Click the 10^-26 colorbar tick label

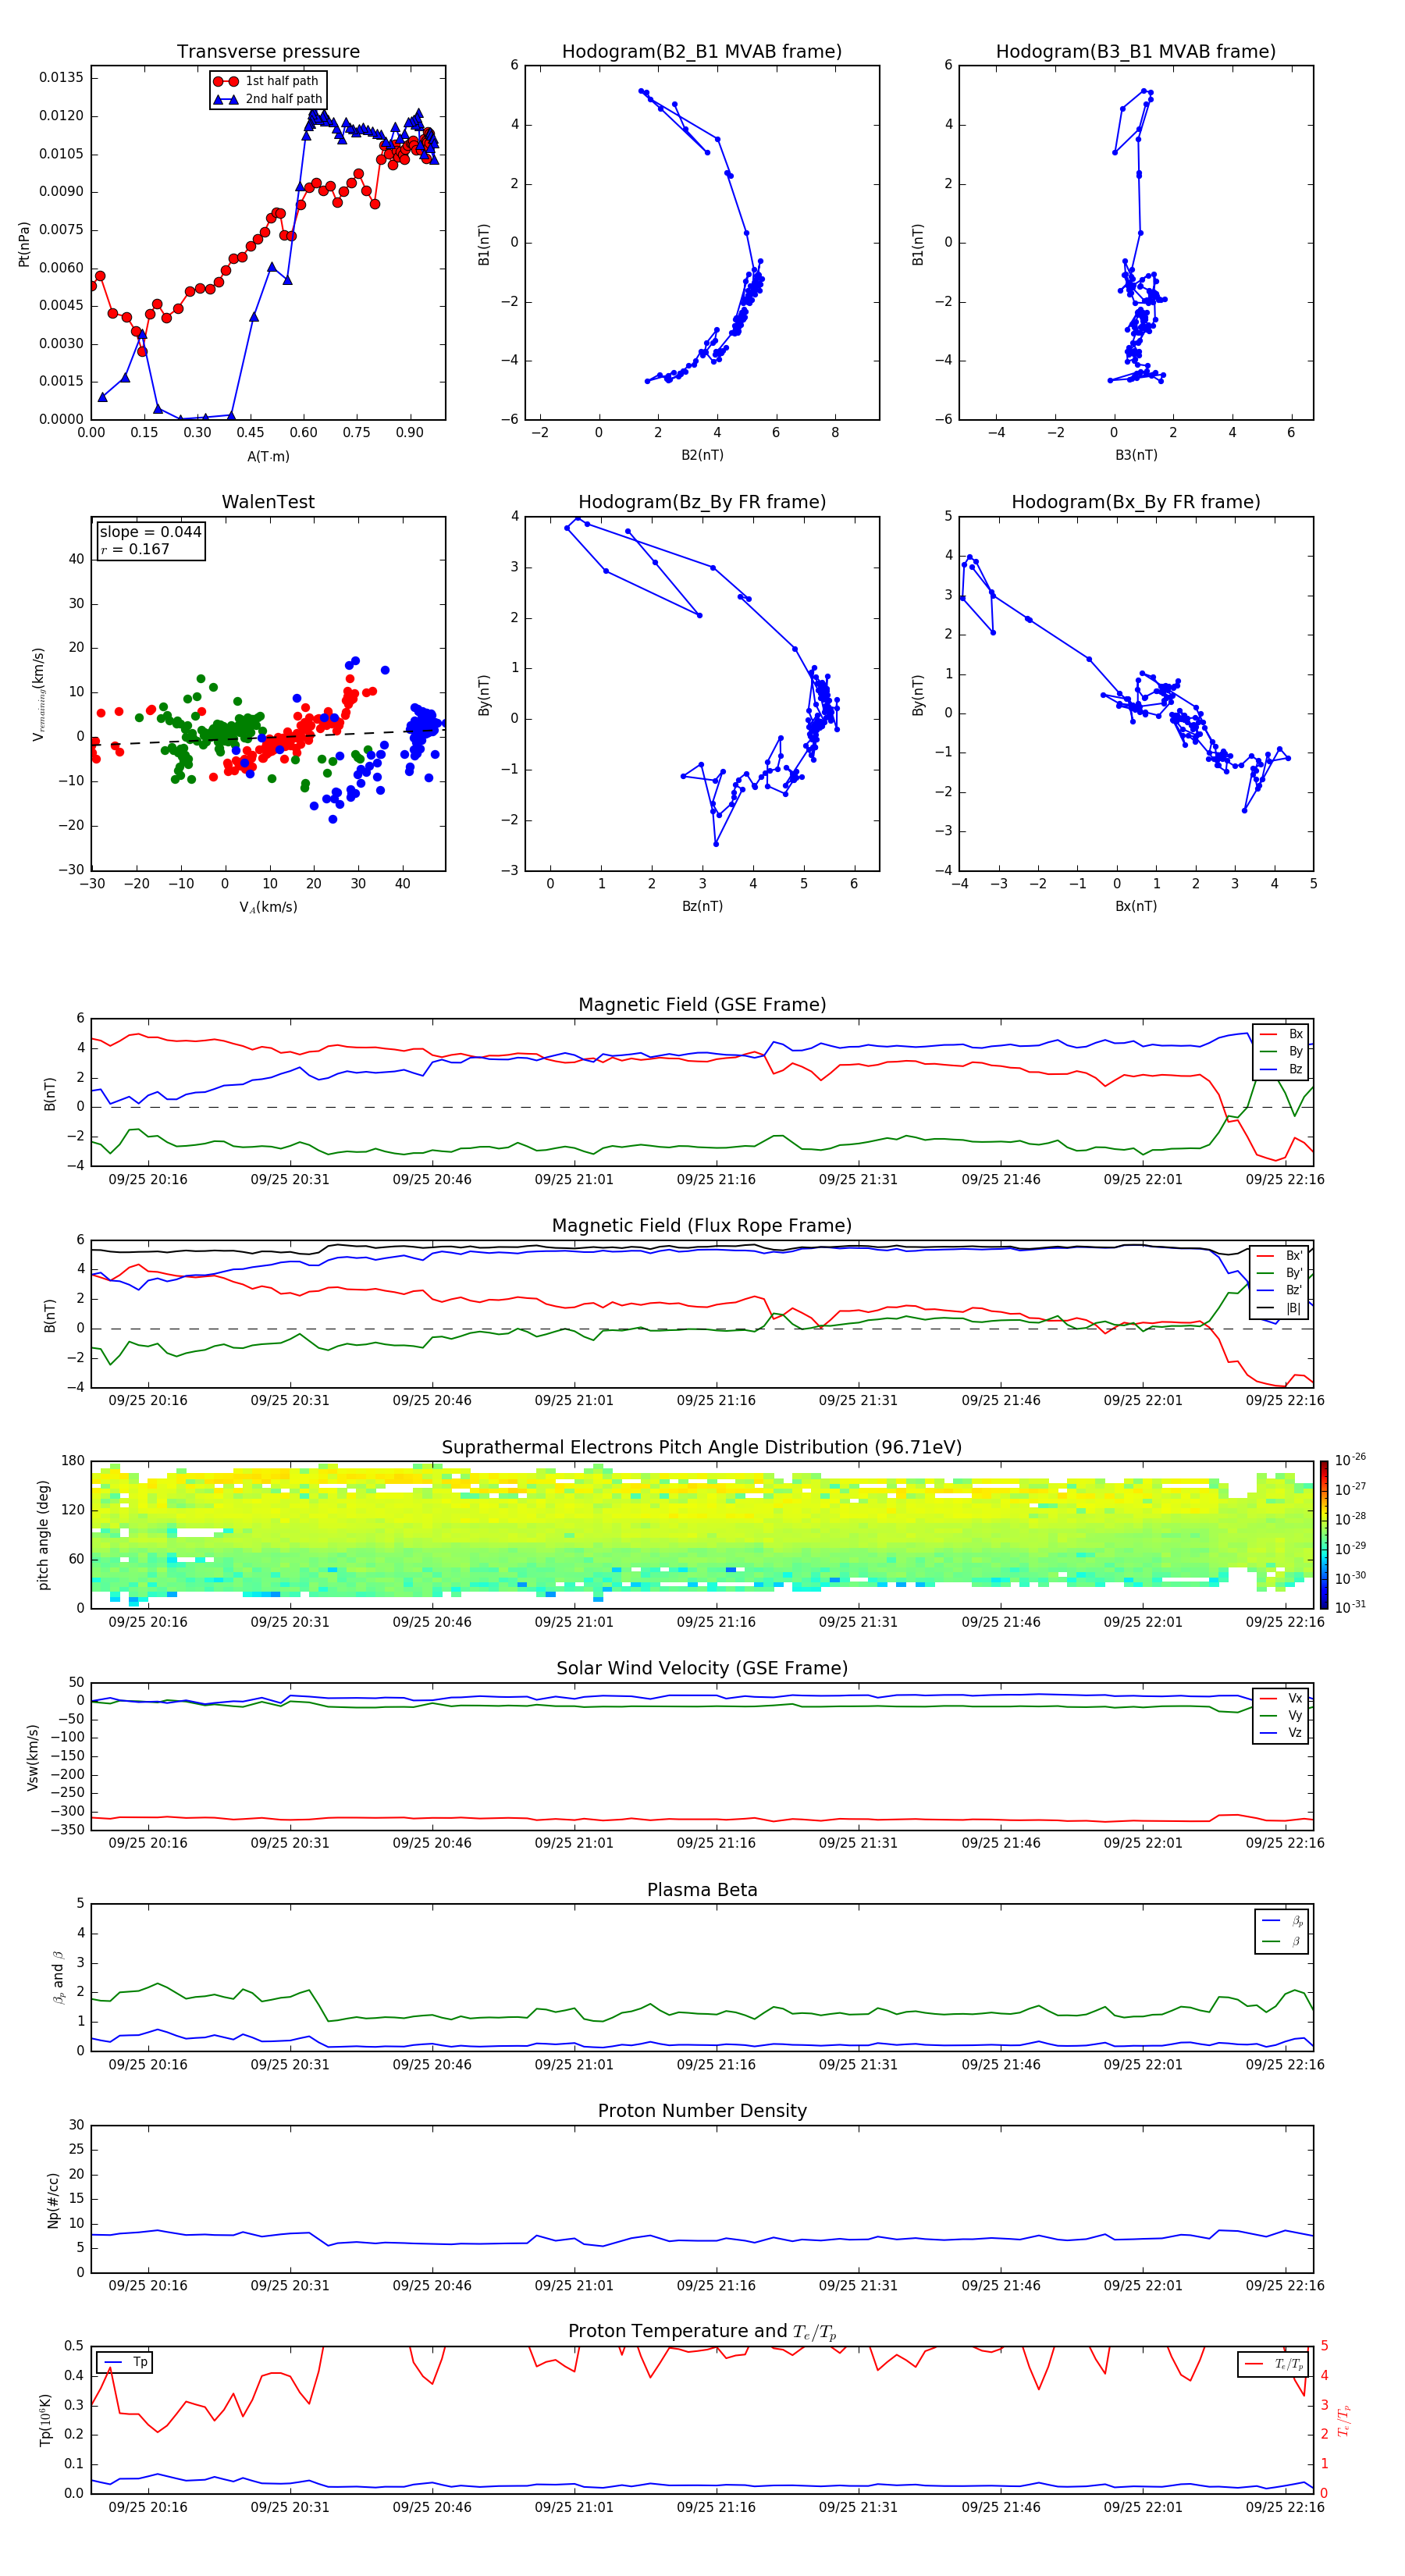click(x=1350, y=1460)
